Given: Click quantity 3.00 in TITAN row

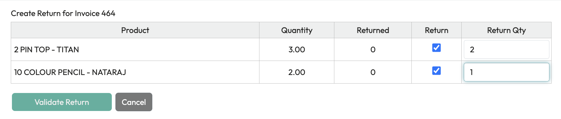Looking at the screenshot, I should tap(297, 50).
